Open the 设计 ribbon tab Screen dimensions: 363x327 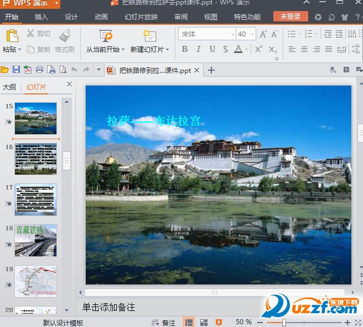coord(71,17)
